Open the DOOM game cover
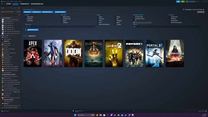 (x=73, y=53)
